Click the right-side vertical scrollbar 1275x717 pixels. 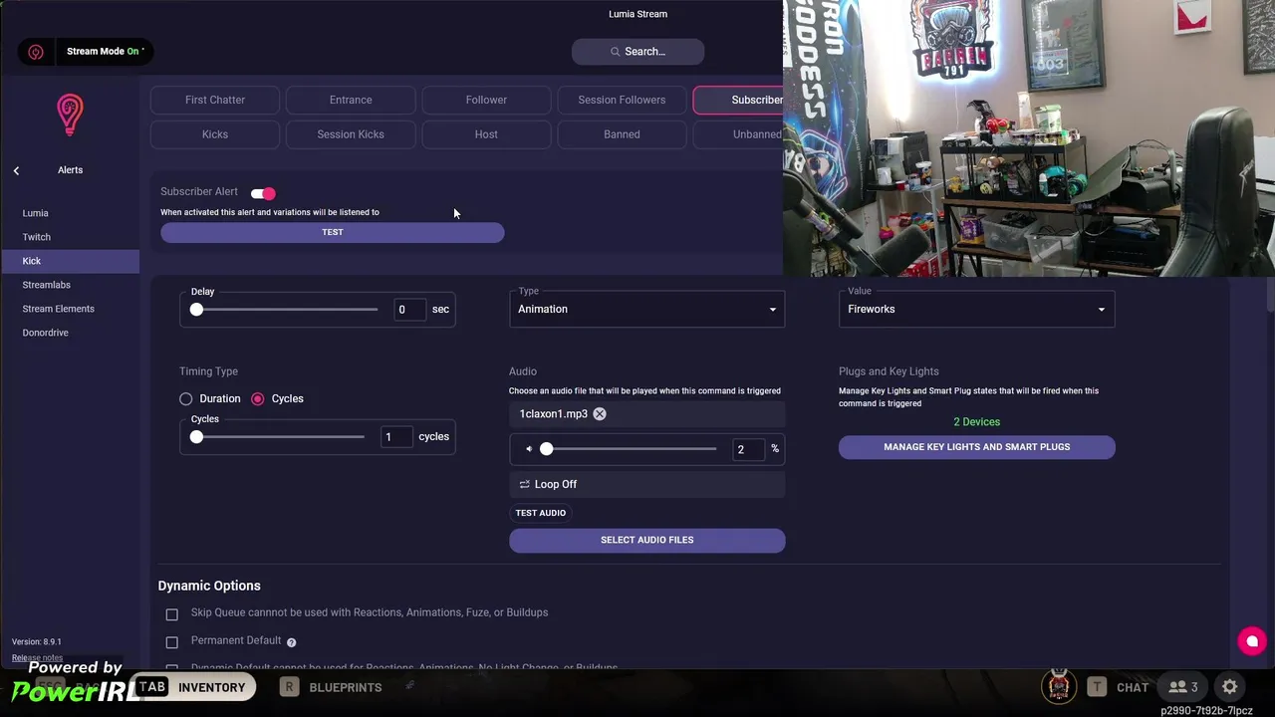click(1270, 295)
